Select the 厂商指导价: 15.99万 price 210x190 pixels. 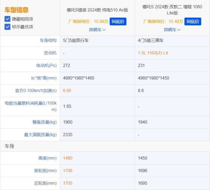88,21
